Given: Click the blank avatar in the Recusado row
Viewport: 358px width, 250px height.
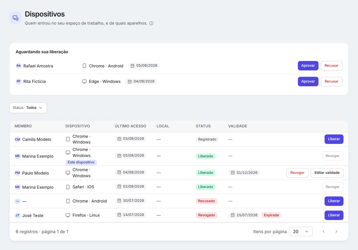Looking at the screenshot, I should point(17,201).
